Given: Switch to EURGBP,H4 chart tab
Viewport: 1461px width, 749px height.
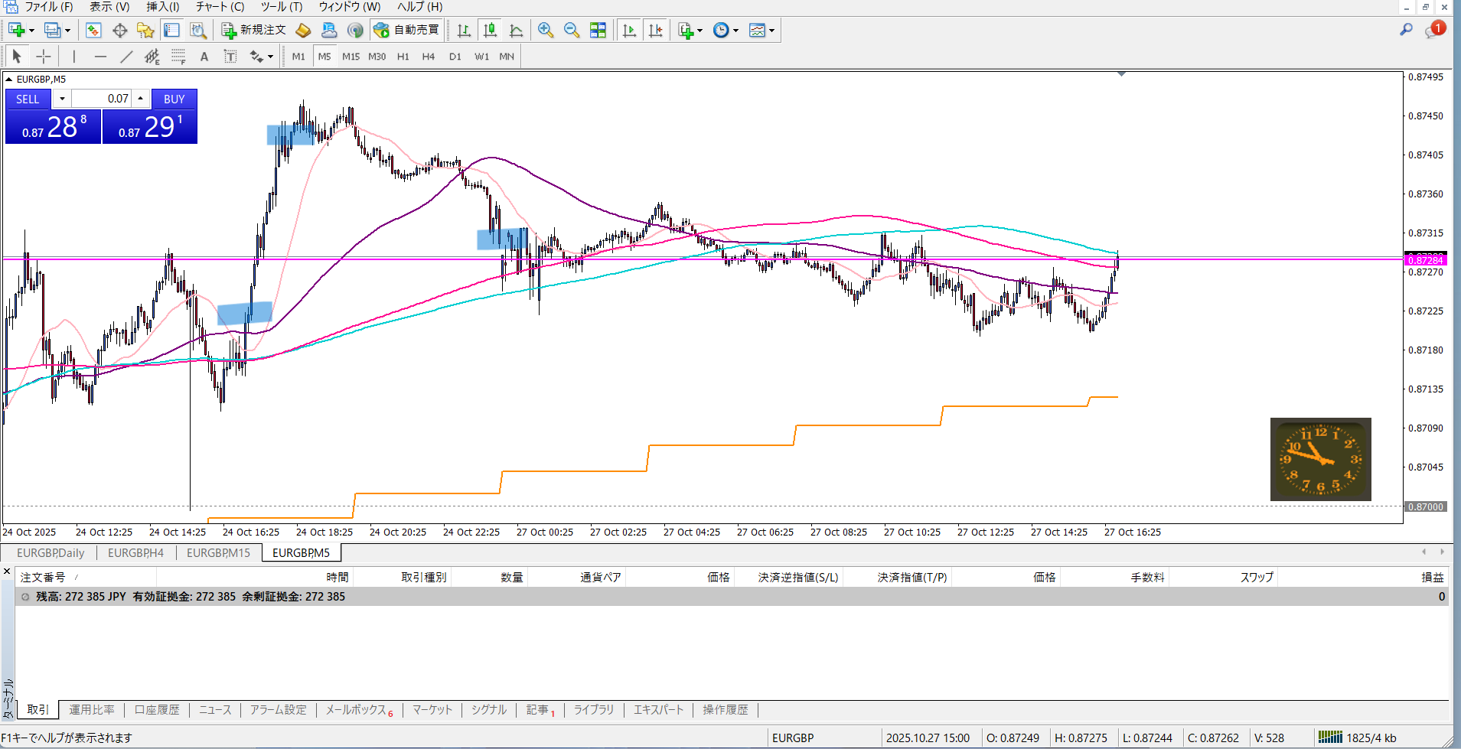Looking at the screenshot, I should 135,552.
